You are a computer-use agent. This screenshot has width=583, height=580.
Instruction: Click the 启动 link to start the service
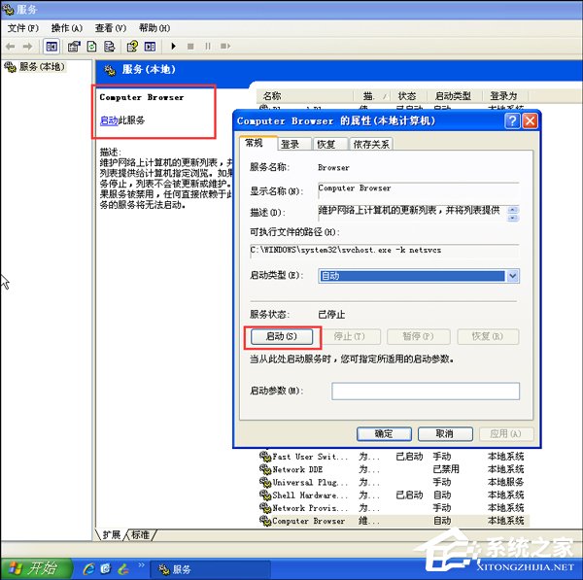click(x=109, y=120)
